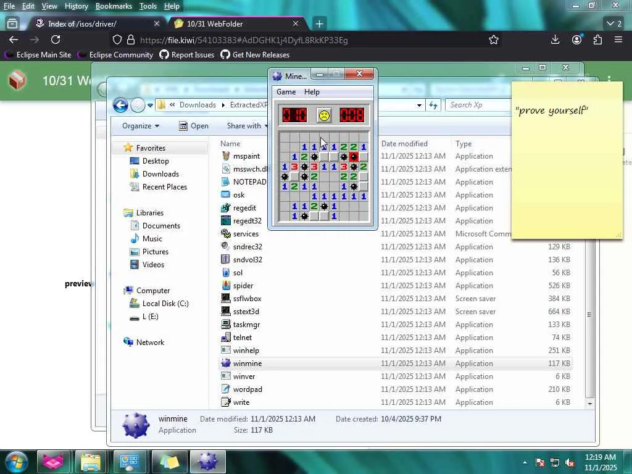The width and height of the screenshot is (632, 474).
Task: Select the regedit file icon
Action: click(226, 208)
